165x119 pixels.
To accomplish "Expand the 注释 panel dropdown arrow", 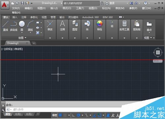I will click(62, 38).
